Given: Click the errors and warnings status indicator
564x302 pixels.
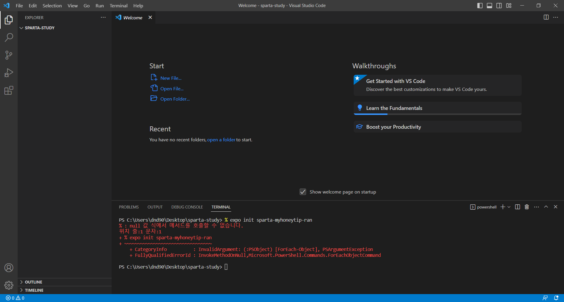Looking at the screenshot, I should tap(15, 298).
